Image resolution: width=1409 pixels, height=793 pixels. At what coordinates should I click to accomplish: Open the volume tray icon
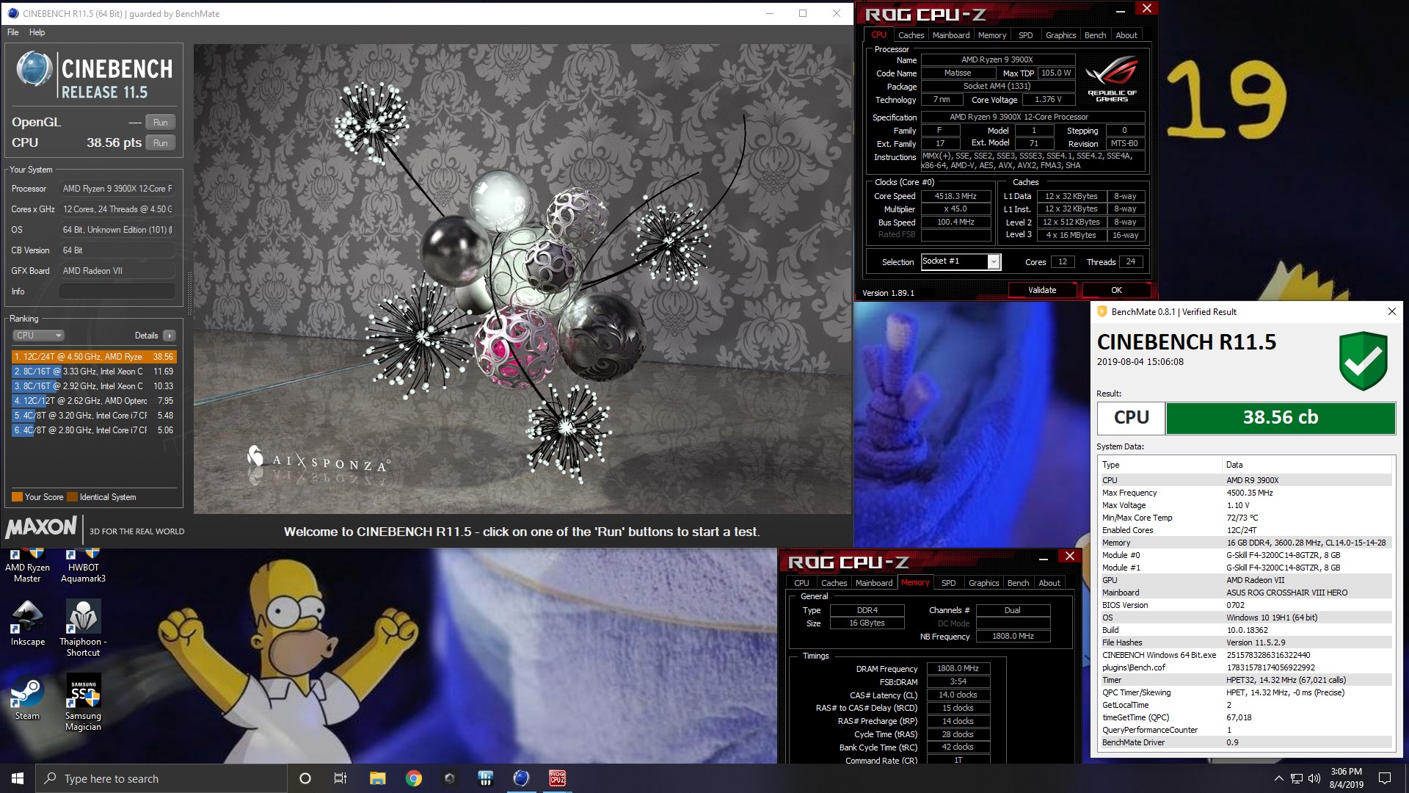pos(1314,778)
